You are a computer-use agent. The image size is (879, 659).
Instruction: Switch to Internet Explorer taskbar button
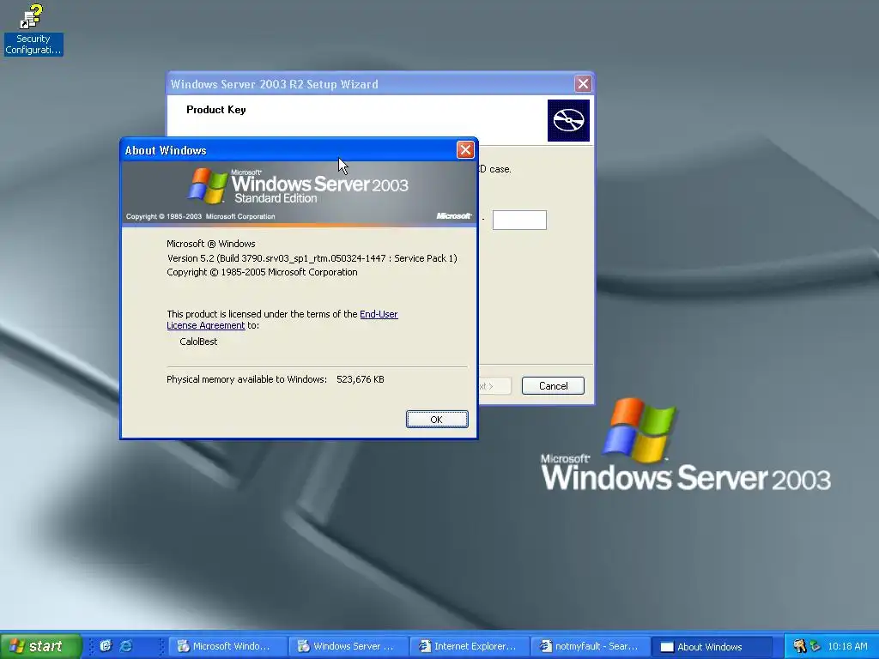coord(469,646)
